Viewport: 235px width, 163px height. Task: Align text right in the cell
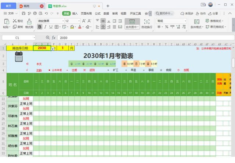point(109,27)
